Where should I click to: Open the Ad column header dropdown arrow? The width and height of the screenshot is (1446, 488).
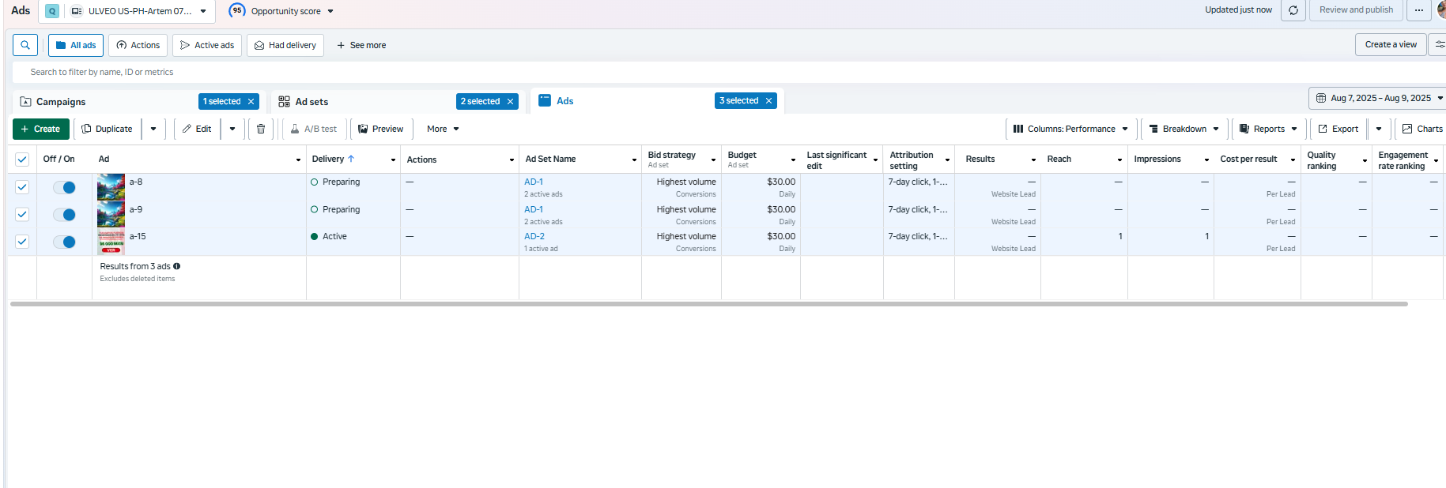pos(298,160)
